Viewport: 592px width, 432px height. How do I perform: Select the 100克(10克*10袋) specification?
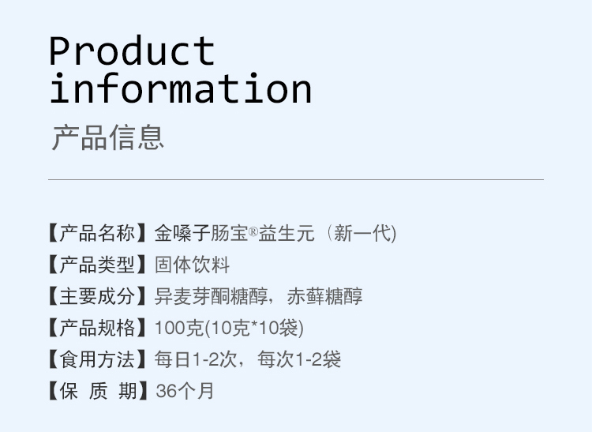click(x=229, y=329)
